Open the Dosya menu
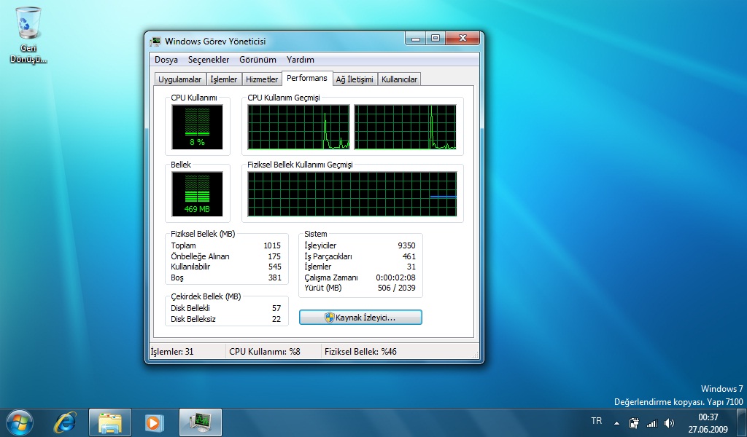 coord(166,60)
